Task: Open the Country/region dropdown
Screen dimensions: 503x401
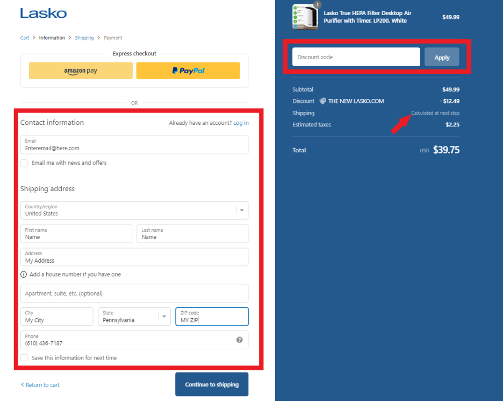Action: pyautogui.click(x=134, y=210)
